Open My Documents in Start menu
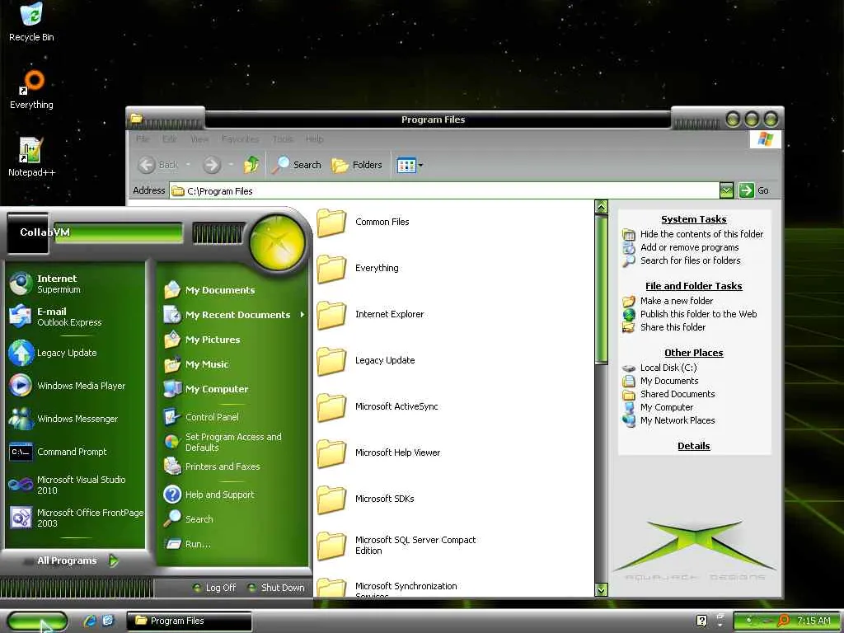Image resolution: width=844 pixels, height=633 pixels. point(233,290)
